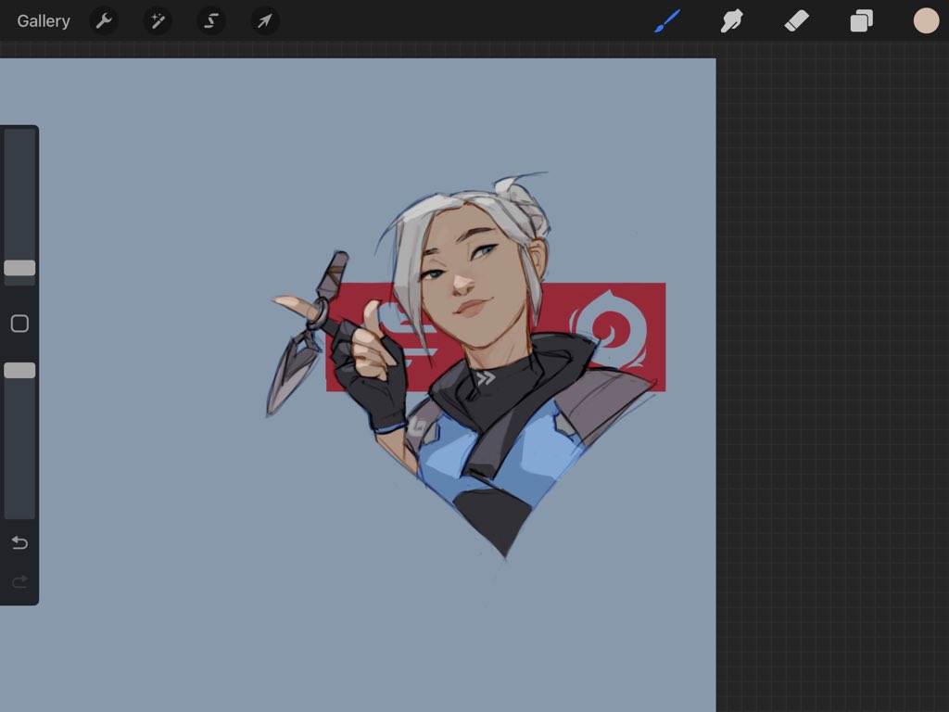Image resolution: width=949 pixels, height=712 pixels.
Task: Return to the Gallery
Action: pyautogui.click(x=44, y=21)
